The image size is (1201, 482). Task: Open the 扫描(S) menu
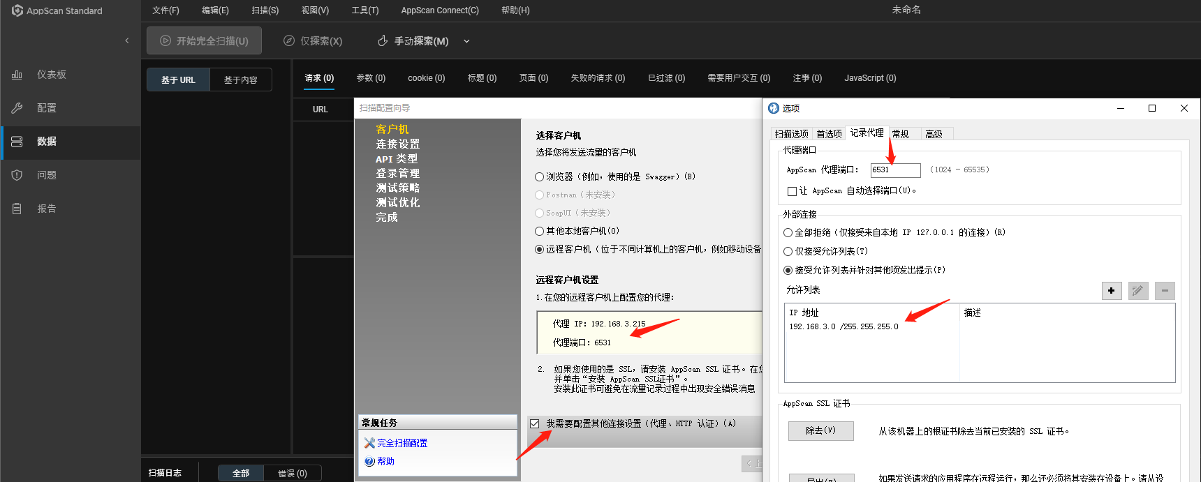[265, 10]
